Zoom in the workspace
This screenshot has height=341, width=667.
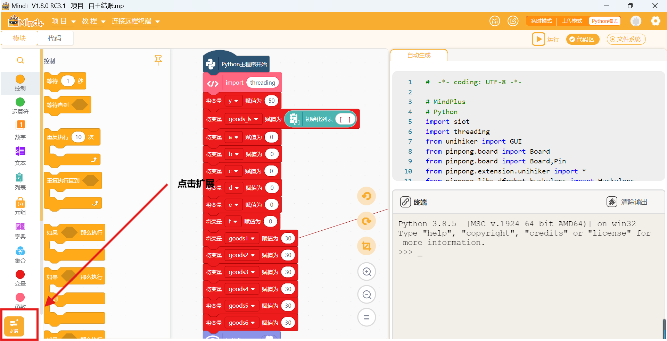click(367, 272)
